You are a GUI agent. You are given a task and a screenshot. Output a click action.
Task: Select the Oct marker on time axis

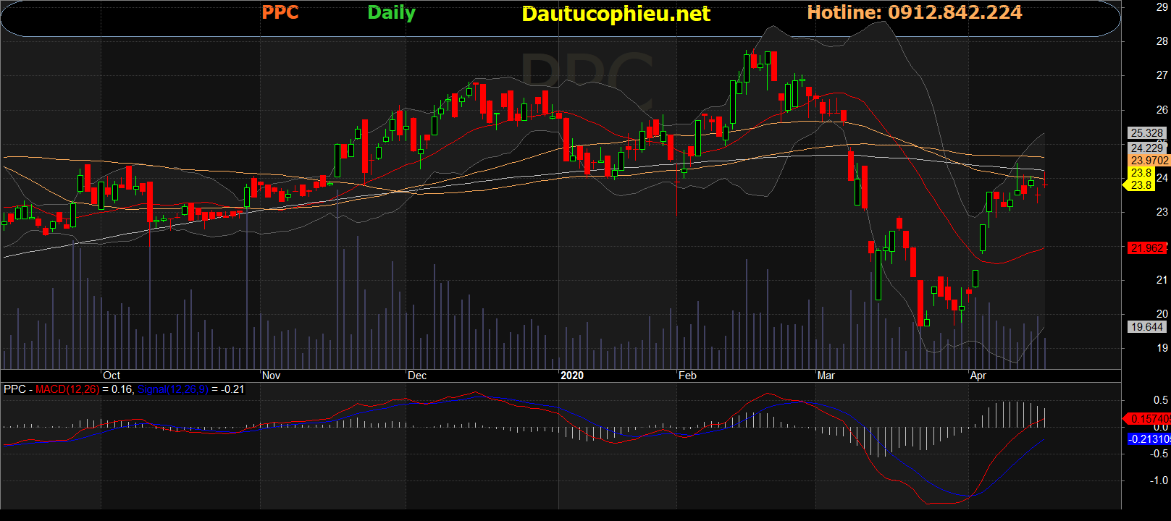(x=112, y=376)
